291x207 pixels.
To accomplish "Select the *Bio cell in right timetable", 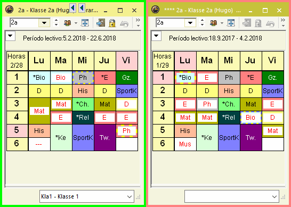I will 185,78.
